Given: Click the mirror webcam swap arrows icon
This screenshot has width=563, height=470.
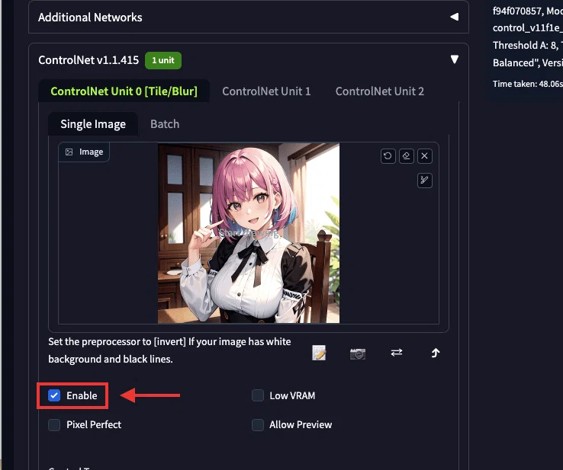Looking at the screenshot, I should [397, 353].
